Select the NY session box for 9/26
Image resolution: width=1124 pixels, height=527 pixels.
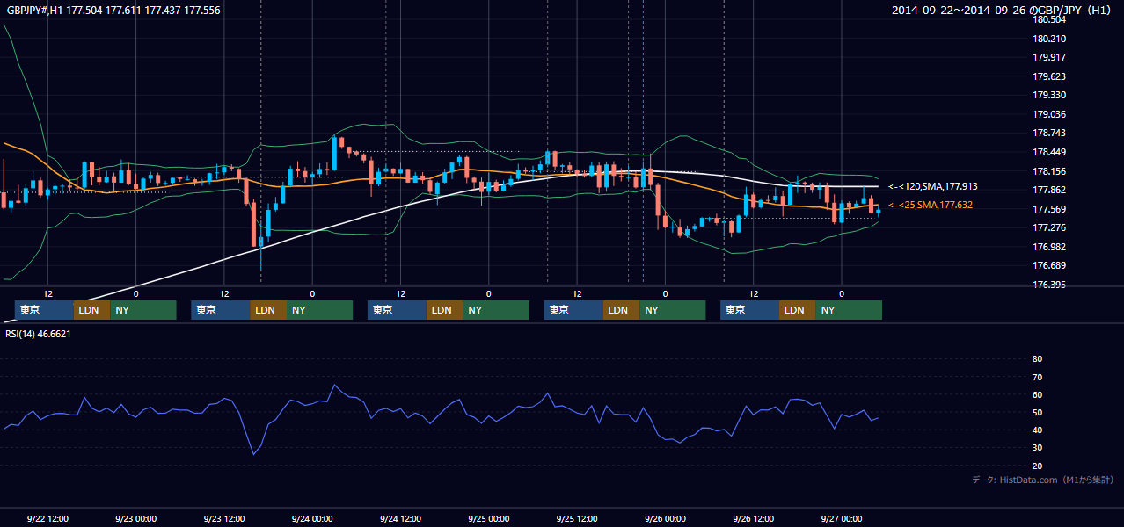click(x=849, y=310)
